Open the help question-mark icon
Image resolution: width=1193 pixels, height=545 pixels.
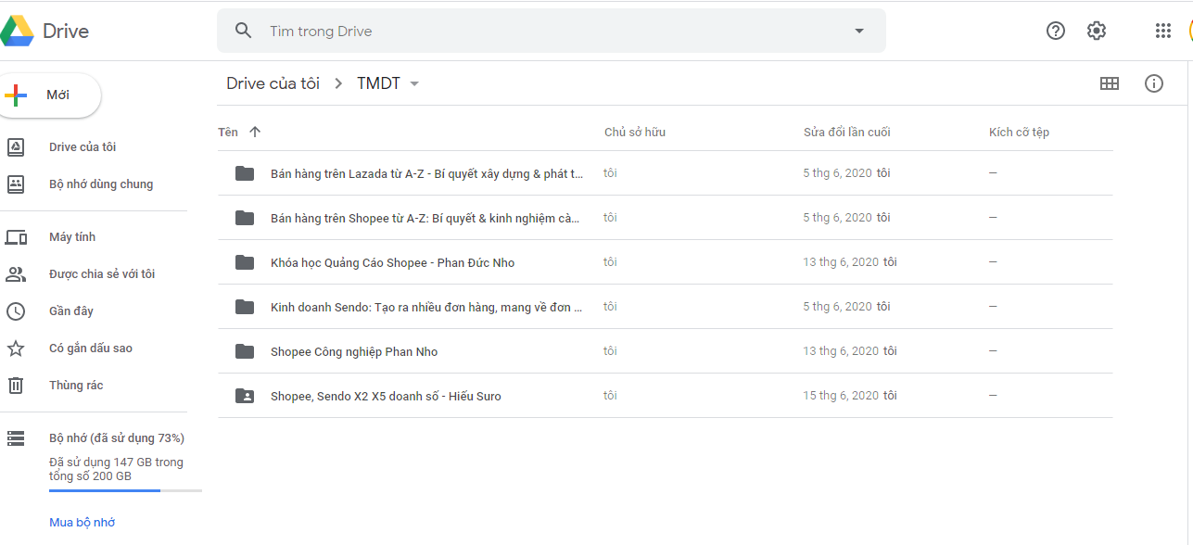tap(1056, 31)
